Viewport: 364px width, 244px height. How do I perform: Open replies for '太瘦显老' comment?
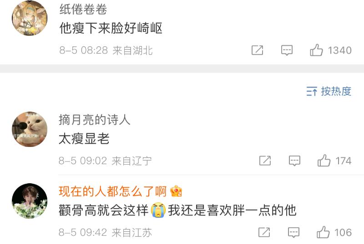(x=294, y=161)
